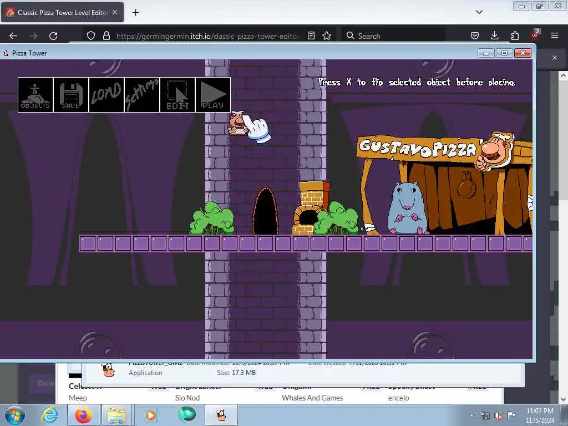Viewport: 568px width, 426px height.
Task: Start the level with Play button
Action: point(213,95)
